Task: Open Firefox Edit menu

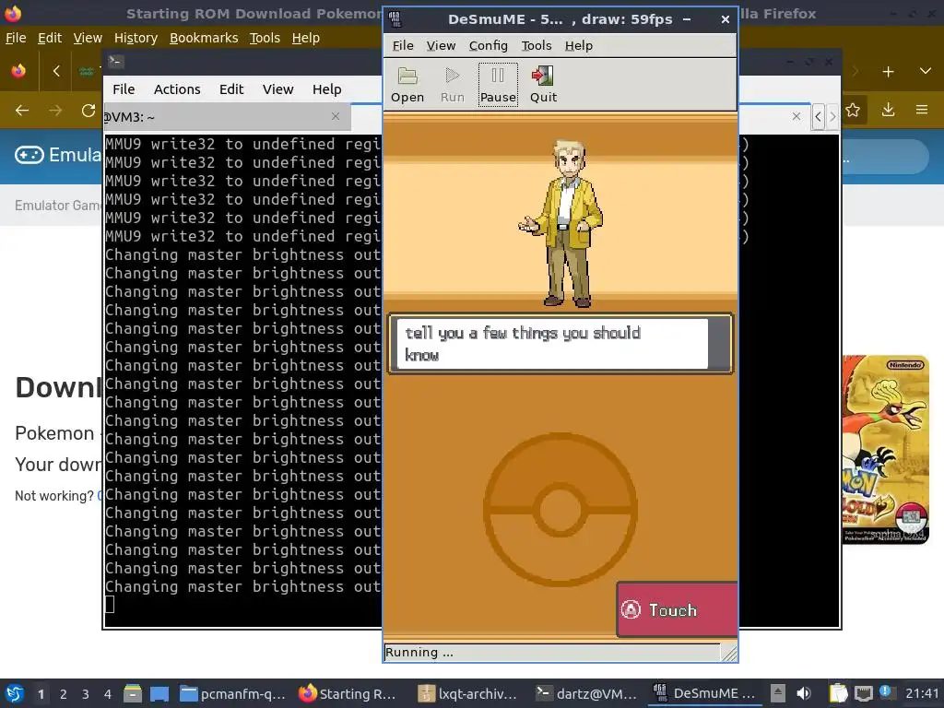Action: [50, 38]
